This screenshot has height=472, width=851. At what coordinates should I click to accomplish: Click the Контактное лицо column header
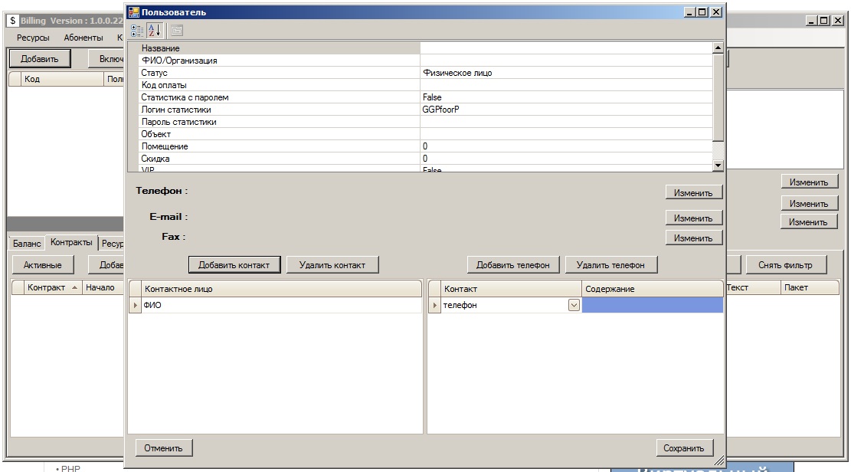281,289
